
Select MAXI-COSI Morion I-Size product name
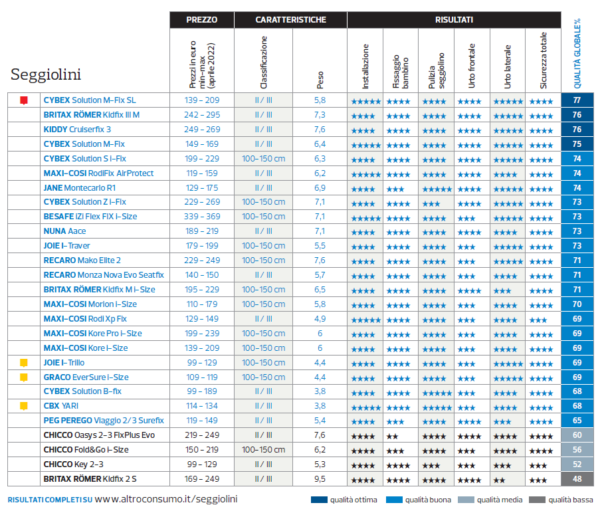(x=90, y=304)
